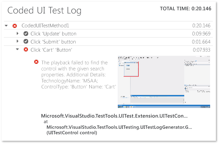Click the passed checkmark icon for Update step
Viewport: 219px width, 144px height.
coord(26,34)
